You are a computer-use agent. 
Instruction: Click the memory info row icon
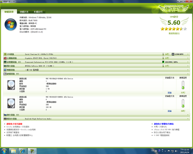pos(5,62)
